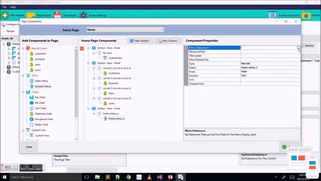Collapse the No Grid node
The height and width of the screenshot is (181, 321).
point(94,53)
